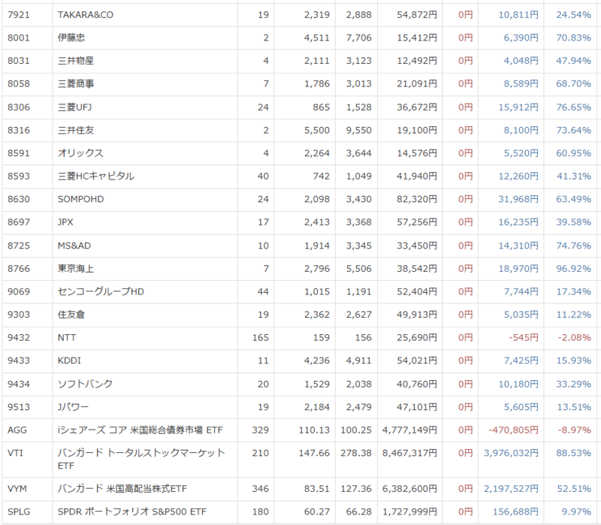601x525 pixels.
Task: Click the MS&AD stock name
Action: 74,246
